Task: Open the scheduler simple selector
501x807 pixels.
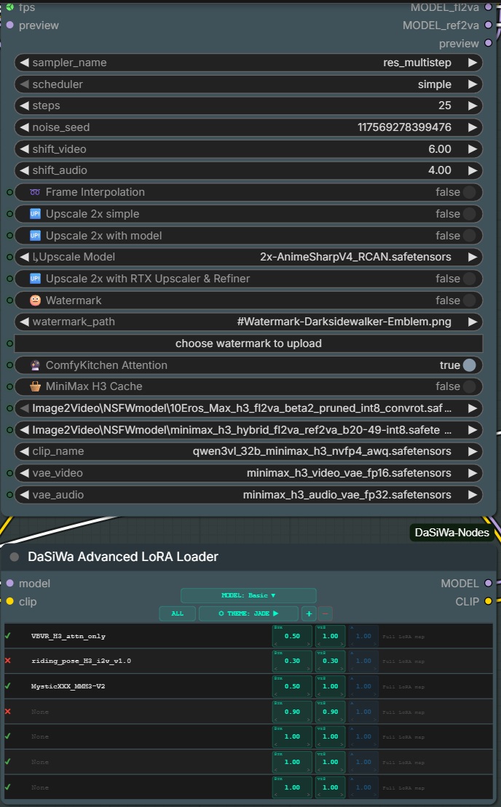Action: pyautogui.click(x=249, y=84)
